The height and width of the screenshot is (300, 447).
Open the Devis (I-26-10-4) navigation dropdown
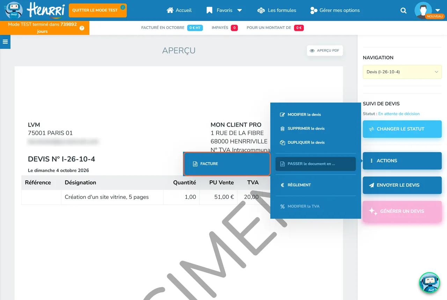402,72
